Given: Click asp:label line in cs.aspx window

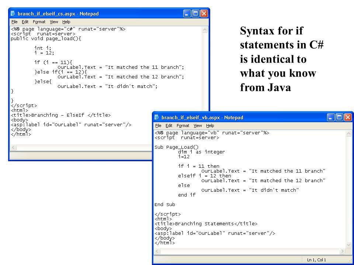Looking at the screenshot, I should [71, 125].
